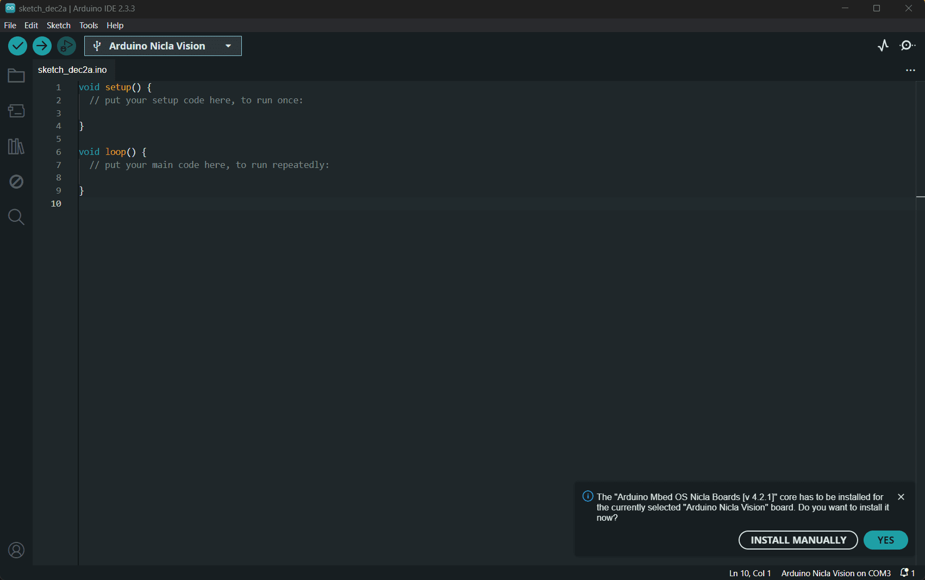Click the Arduino IDE app icon in title bar
This screenshot has height=580, width=925.
click(x=10, y=8)
